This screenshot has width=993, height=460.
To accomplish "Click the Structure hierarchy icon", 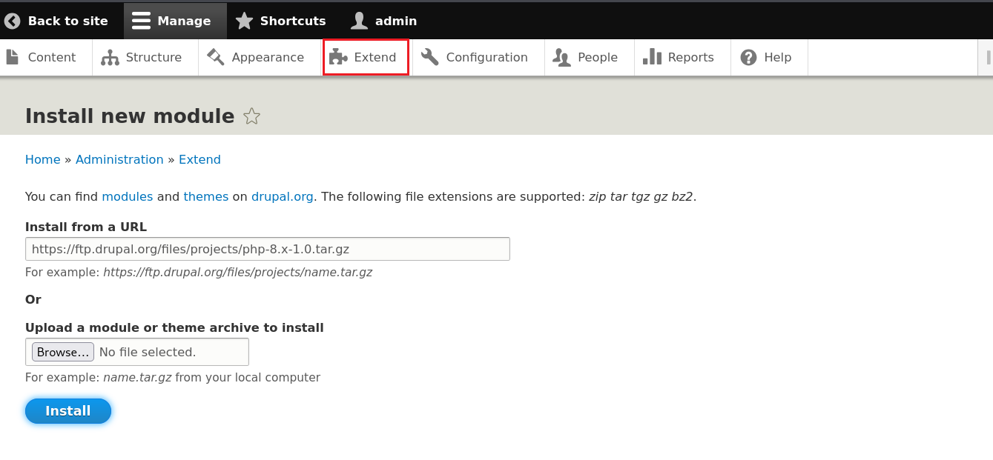I will [110, 57].
